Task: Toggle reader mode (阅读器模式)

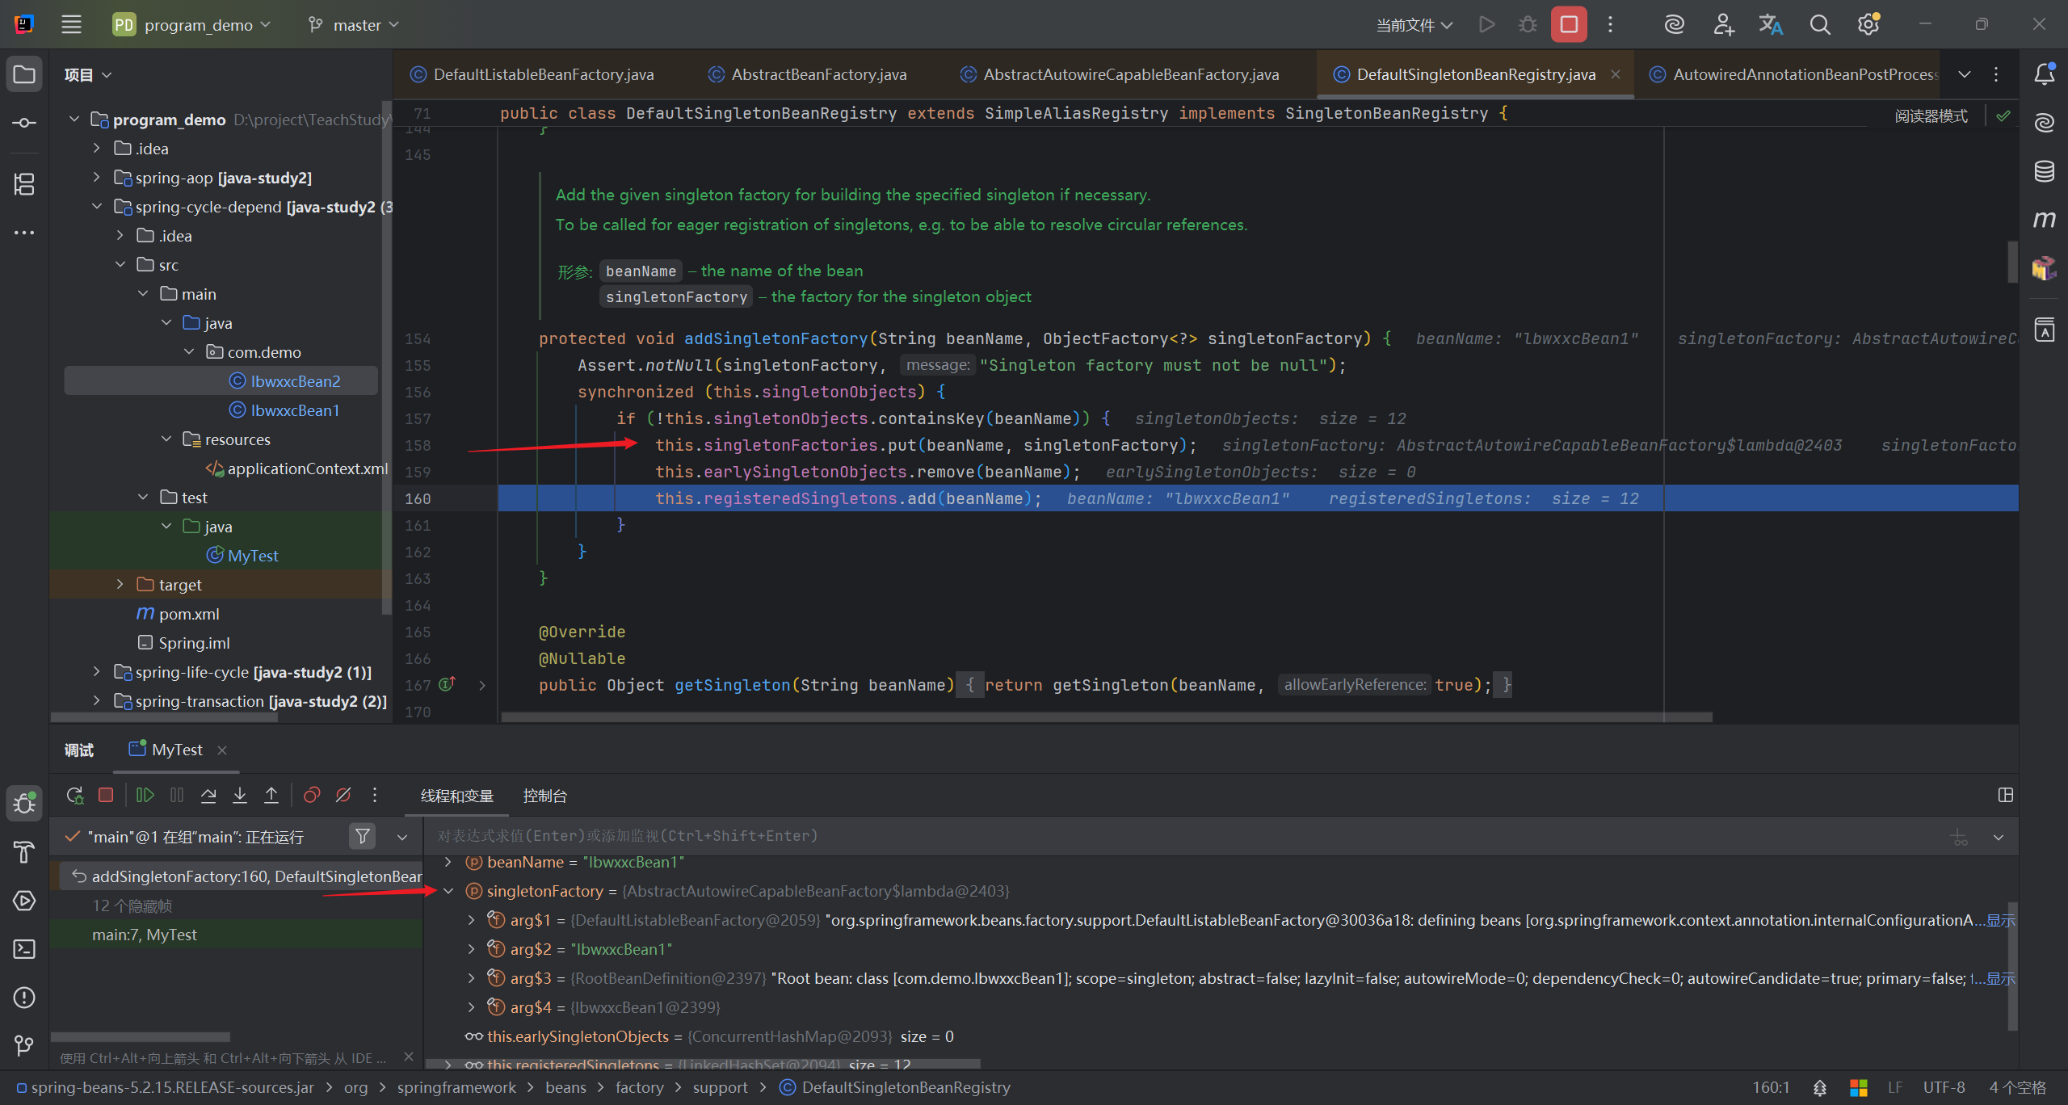Action: pos(1931,116)
